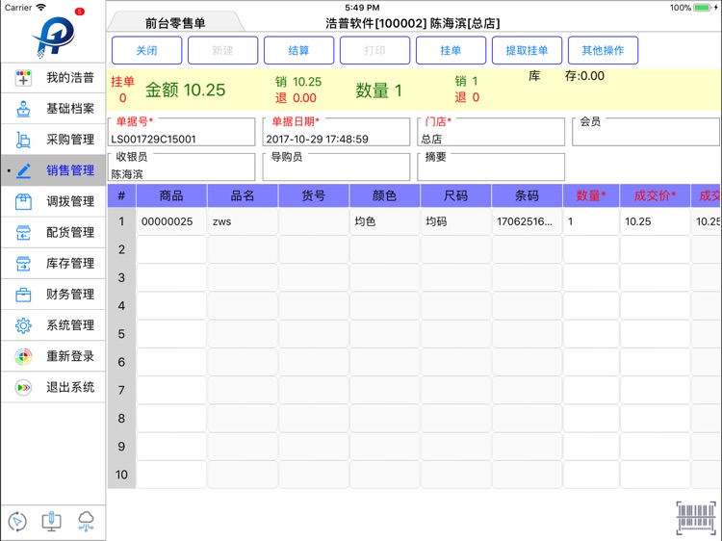Open 基础档案 menu item
The width and height of the screenshot is (722, 541).
coord(53,109)
